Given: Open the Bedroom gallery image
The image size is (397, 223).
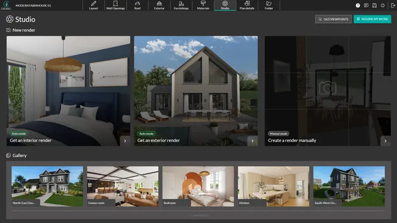Looking at the screenshot, I should point(198,186).
